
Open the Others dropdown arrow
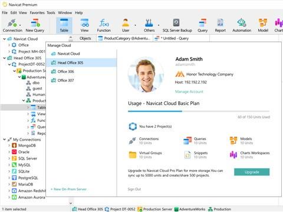[159, 25]
